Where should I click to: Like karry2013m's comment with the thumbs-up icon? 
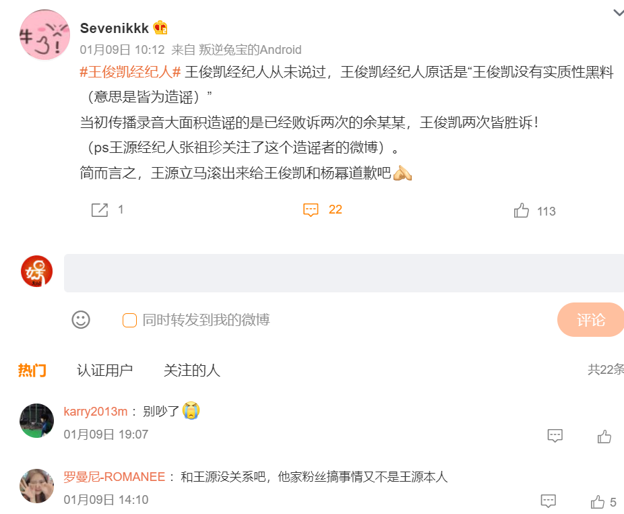point(604,436)
